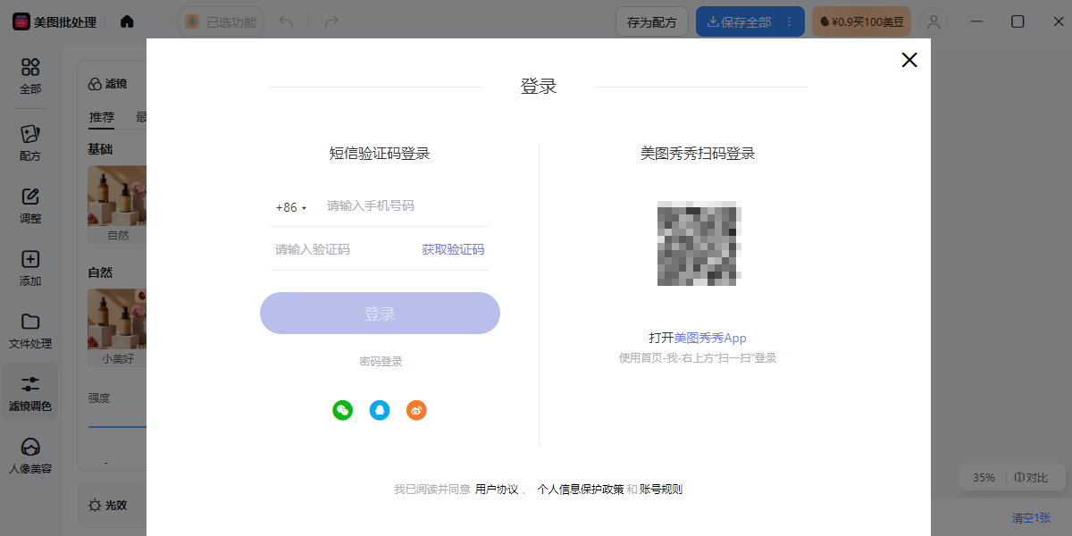Click the user avatar icon
This screenshot has height=536, width=1072.
point(934,21)
